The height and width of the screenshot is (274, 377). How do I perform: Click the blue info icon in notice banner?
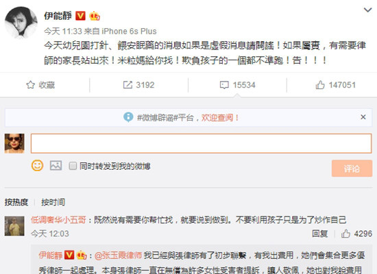[x=128, y=117]
